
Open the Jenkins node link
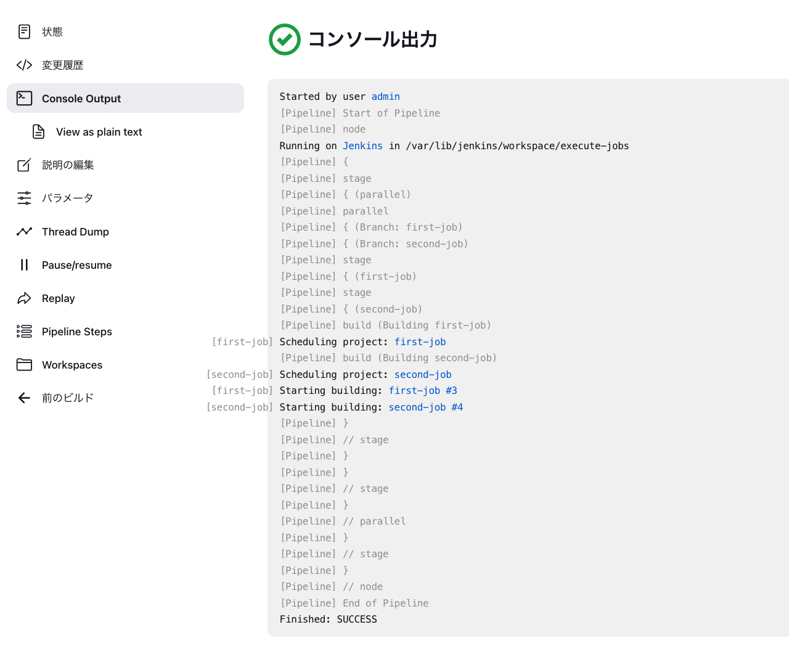click(362, 145)
